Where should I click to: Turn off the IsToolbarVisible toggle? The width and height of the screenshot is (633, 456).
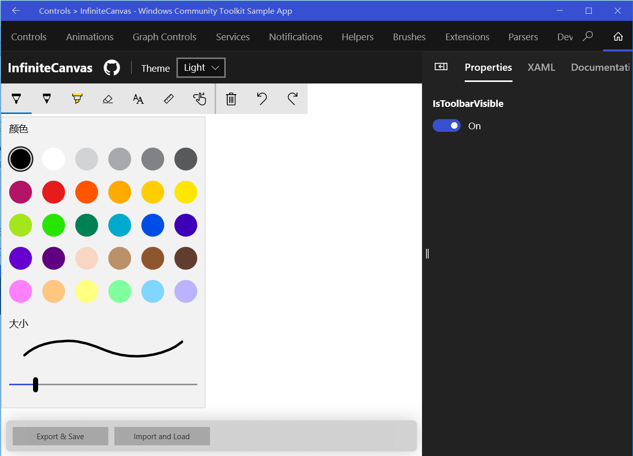point(446,125)
